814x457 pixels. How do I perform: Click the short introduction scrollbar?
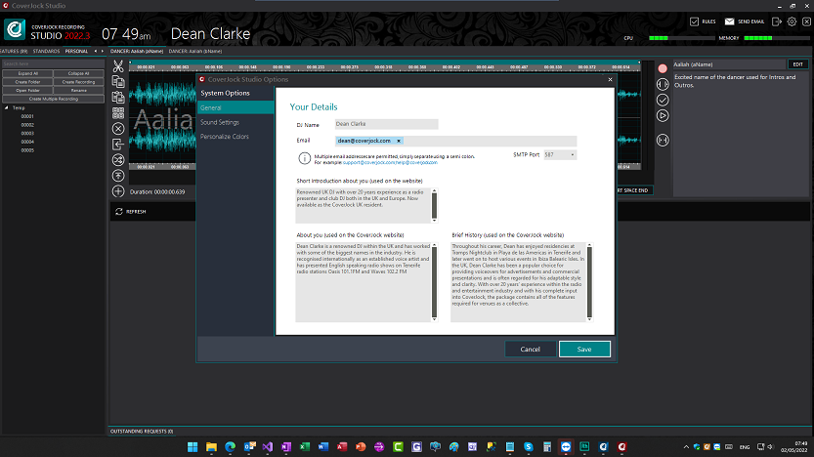[435, 205]
